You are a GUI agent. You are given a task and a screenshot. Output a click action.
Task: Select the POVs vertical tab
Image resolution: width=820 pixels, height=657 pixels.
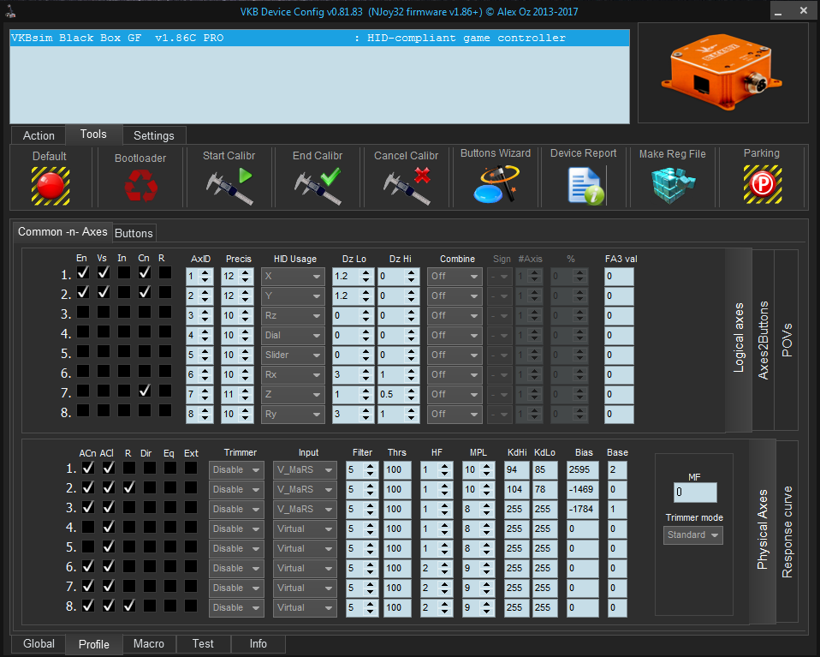tap(787, 340)
